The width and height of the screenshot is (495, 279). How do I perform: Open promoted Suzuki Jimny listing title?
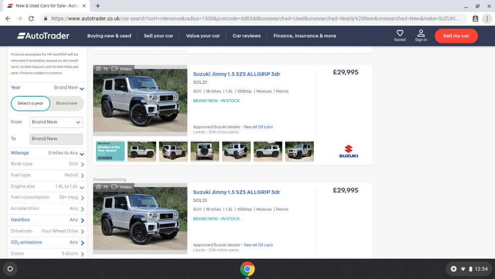[x=237, y=192]
